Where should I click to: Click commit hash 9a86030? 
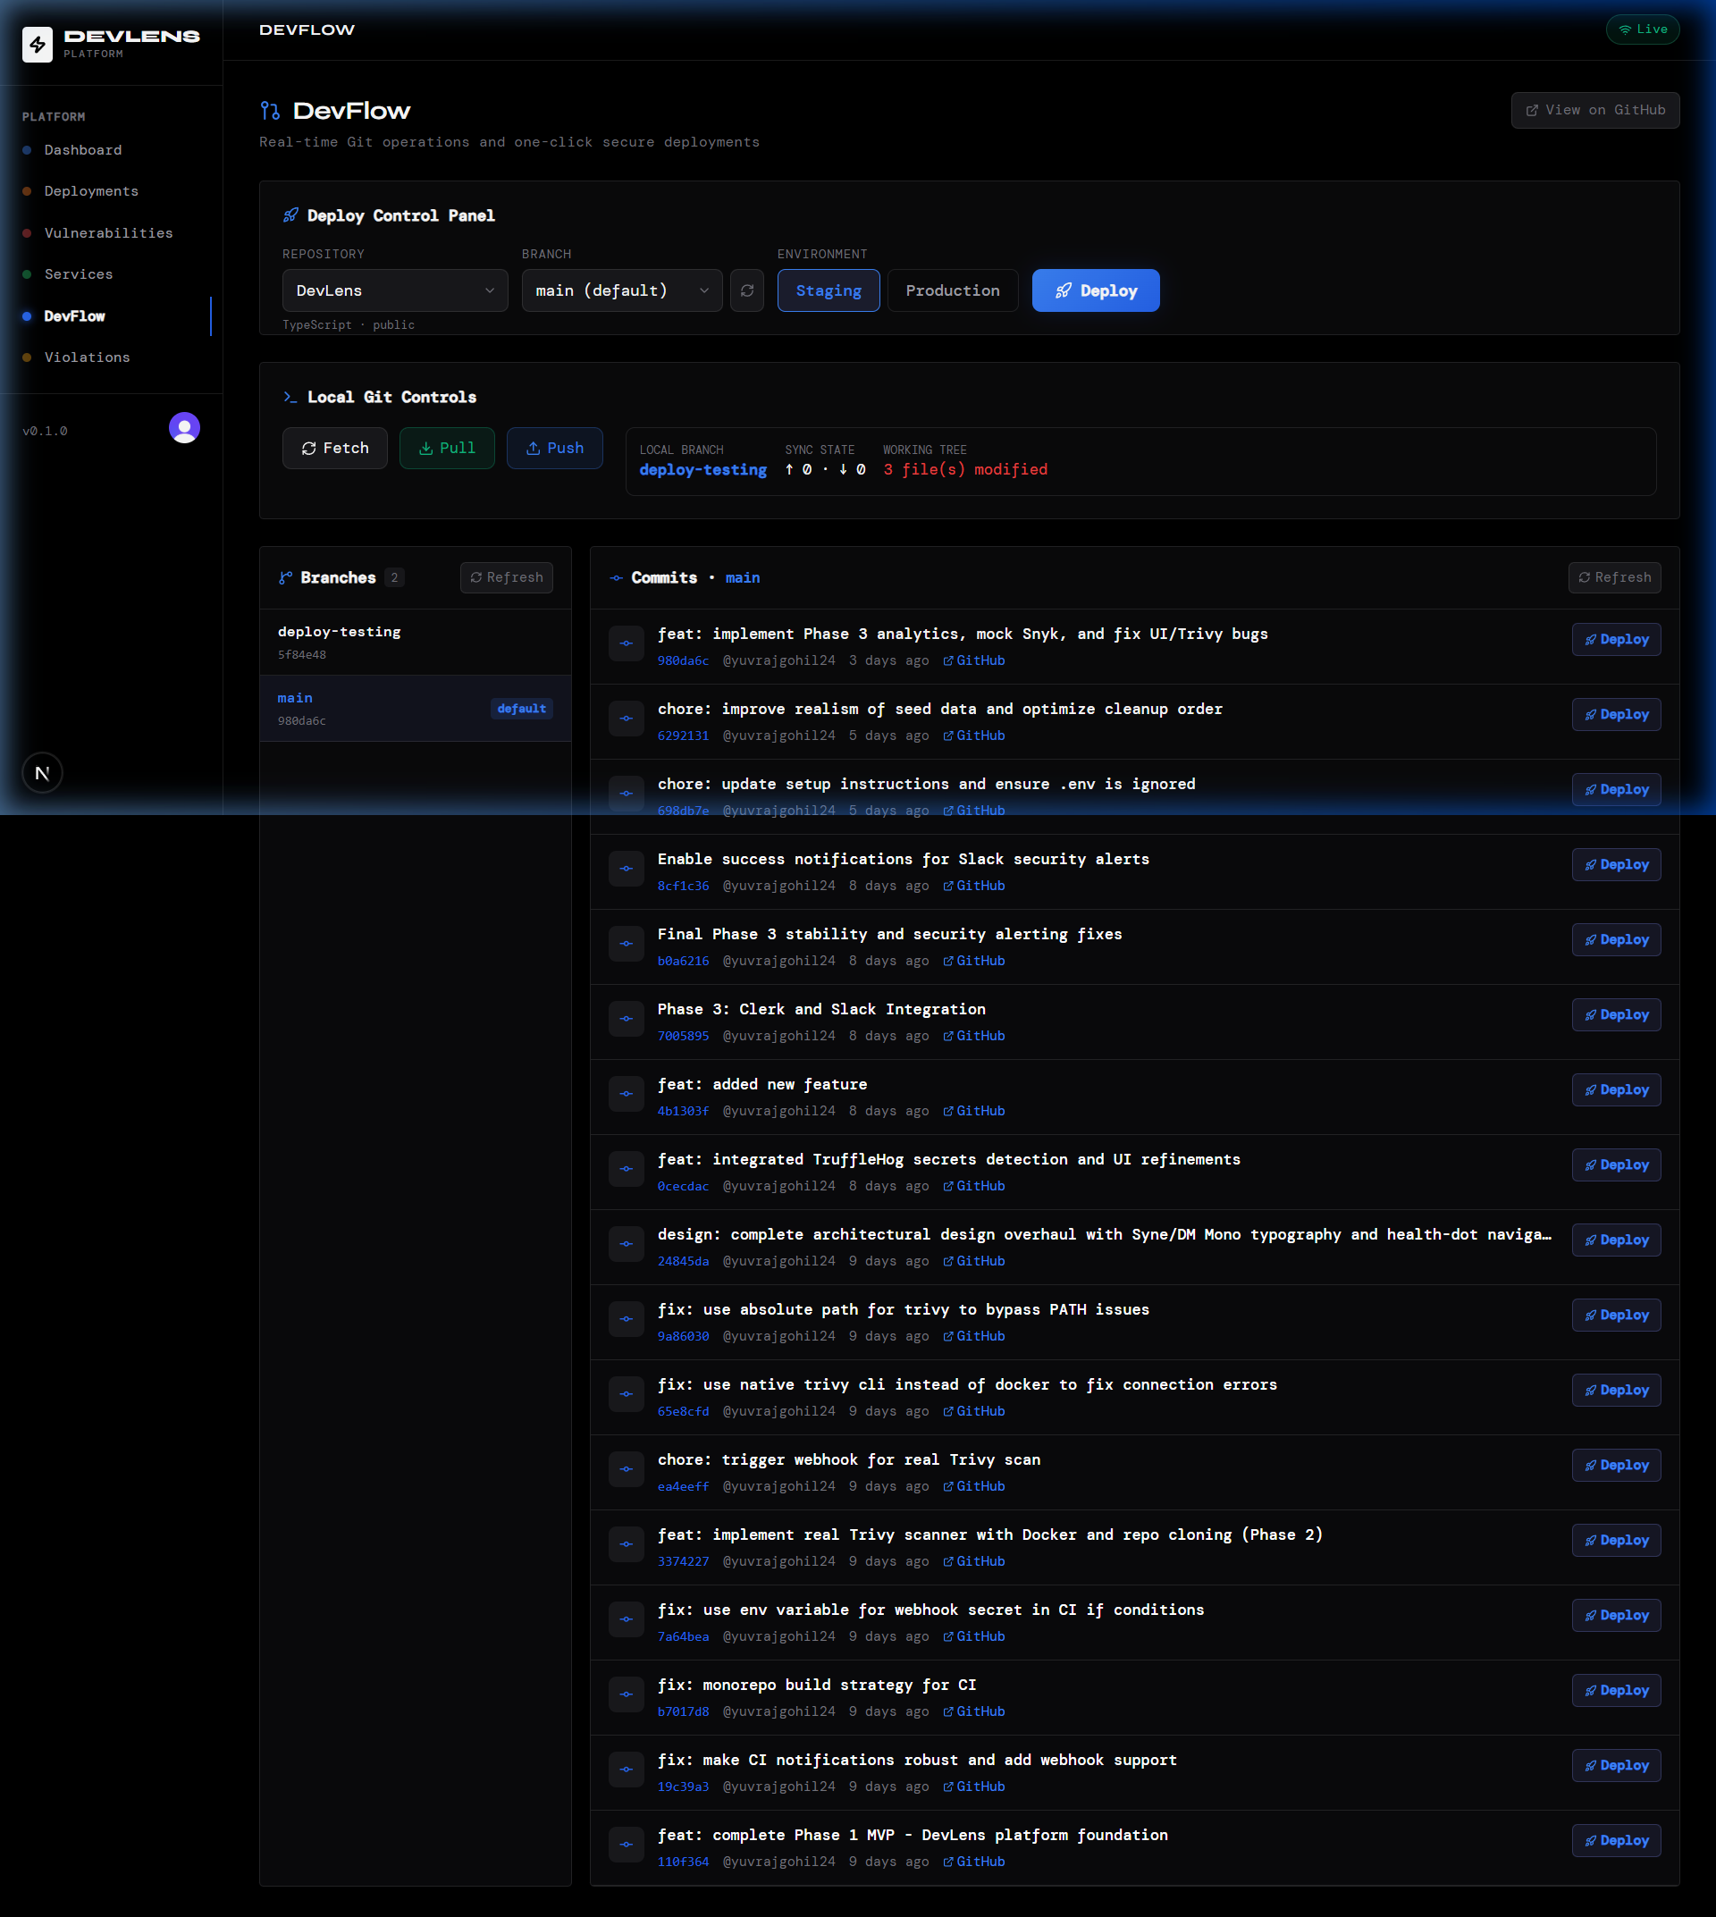683,1337
